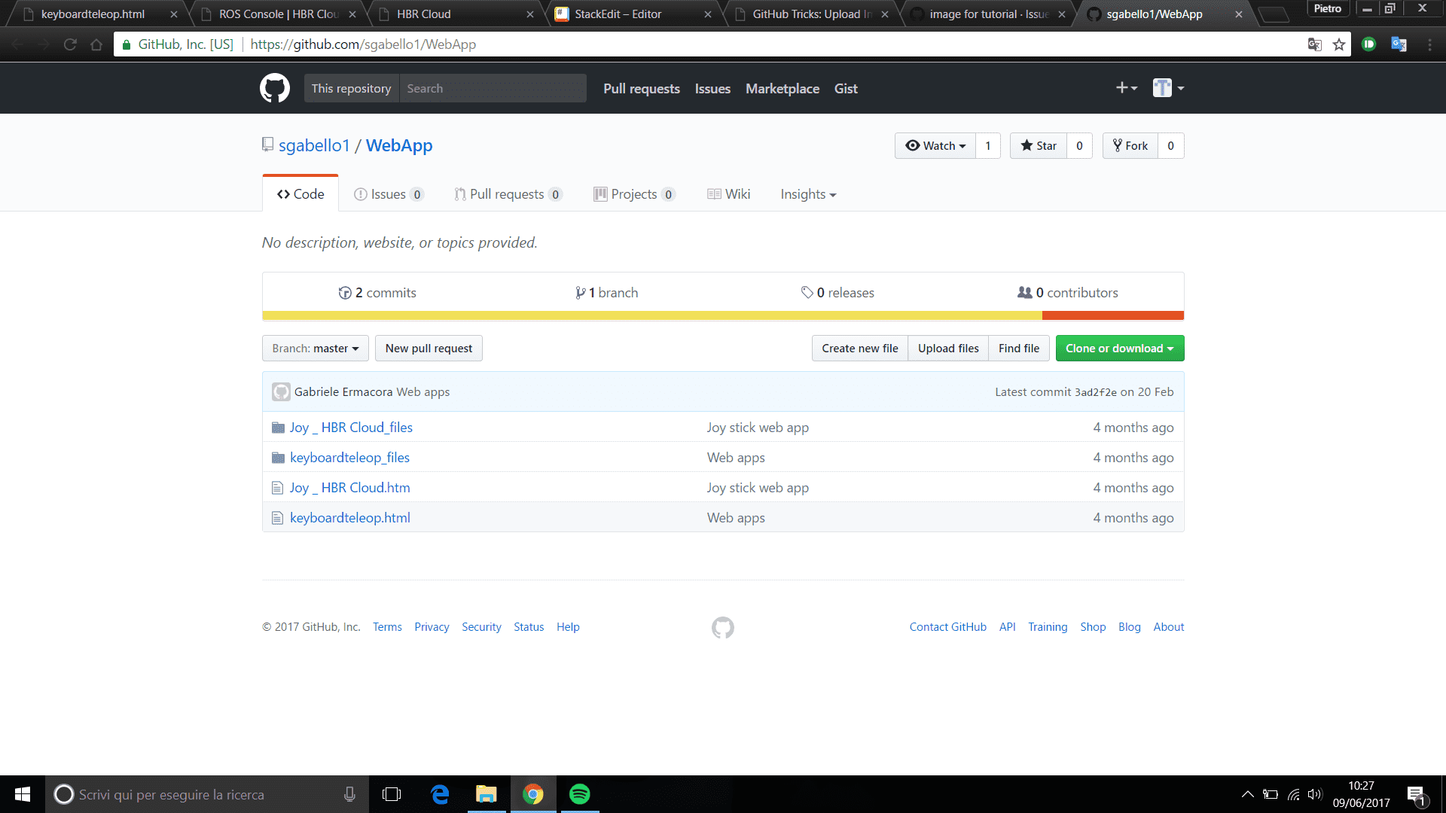The height and width of the screenshot is (813, 1446).
Task: Click the Upload files button
Action: (x=947, y=349)
